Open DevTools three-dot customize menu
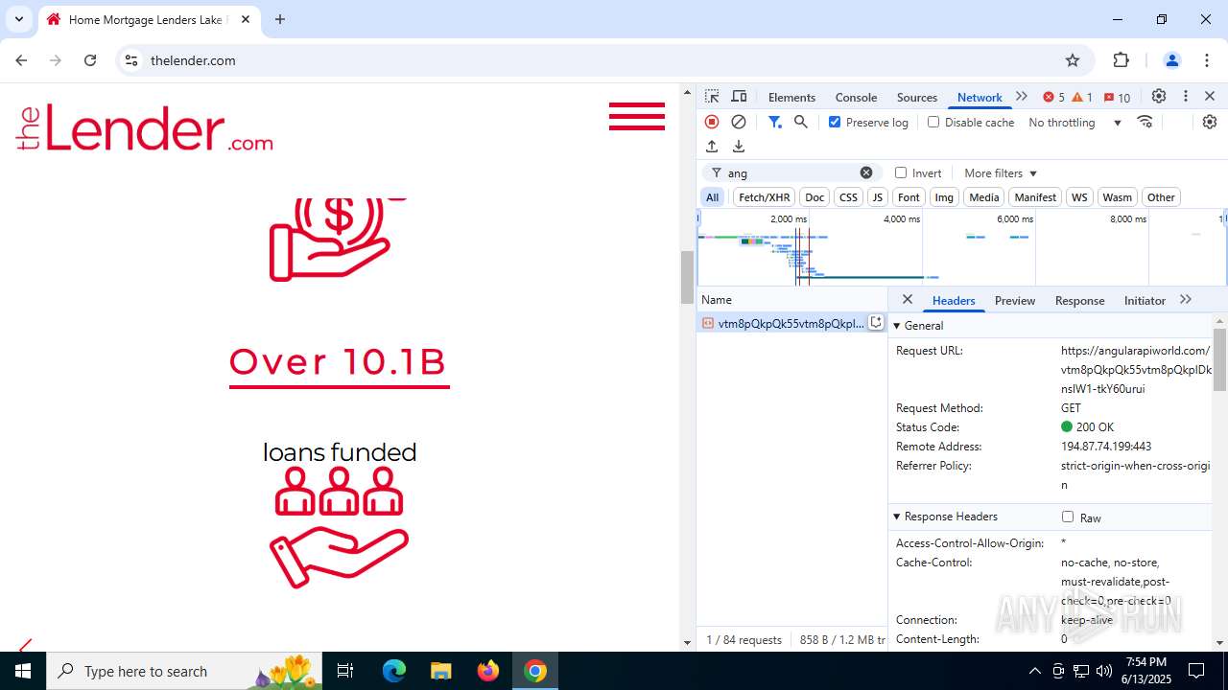The width and height of the screenshot is (1228, 690). pyautogui.click(x=1186, y=97)
